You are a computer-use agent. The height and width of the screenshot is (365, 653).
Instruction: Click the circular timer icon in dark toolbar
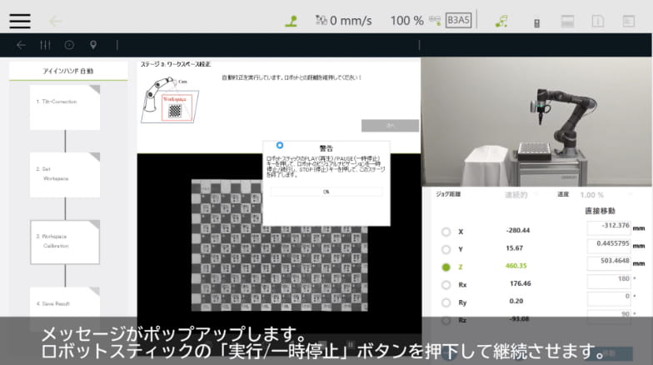click(x=69, y=45)
